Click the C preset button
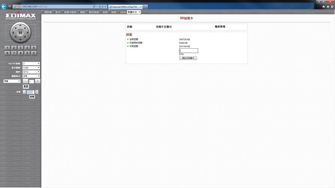The width and height of the screenshot is (335, 188). [34, 53]
